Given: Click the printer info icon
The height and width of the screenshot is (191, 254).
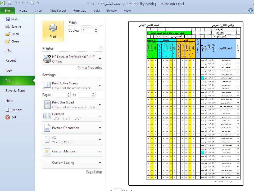Looking at the screenshot, I should [101, 48].
